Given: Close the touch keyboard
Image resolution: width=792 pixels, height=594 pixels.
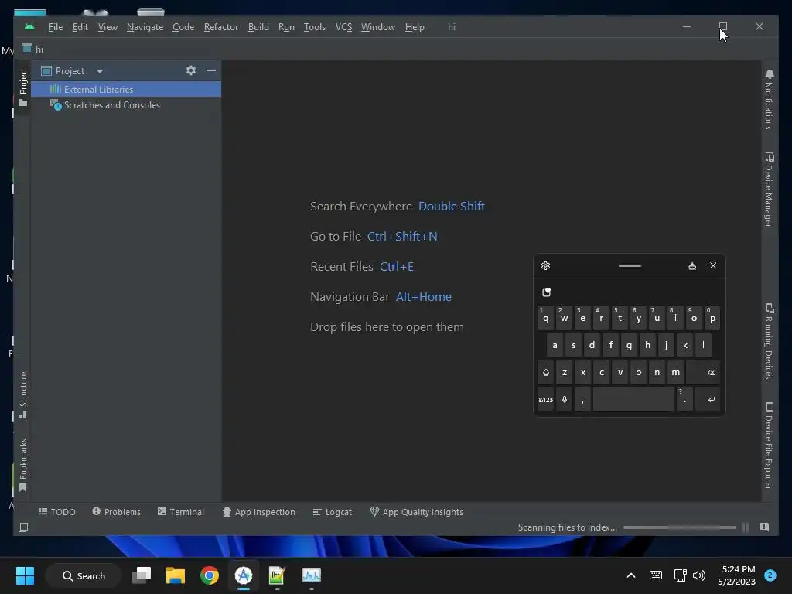Looking at the screenshot, I should [x=713, y=266].
